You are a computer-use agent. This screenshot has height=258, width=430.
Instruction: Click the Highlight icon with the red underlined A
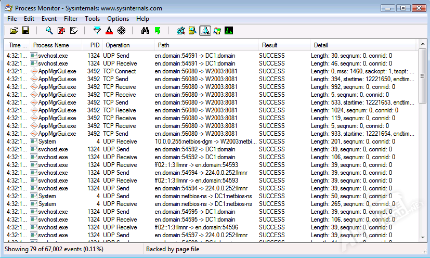point(109,31)
